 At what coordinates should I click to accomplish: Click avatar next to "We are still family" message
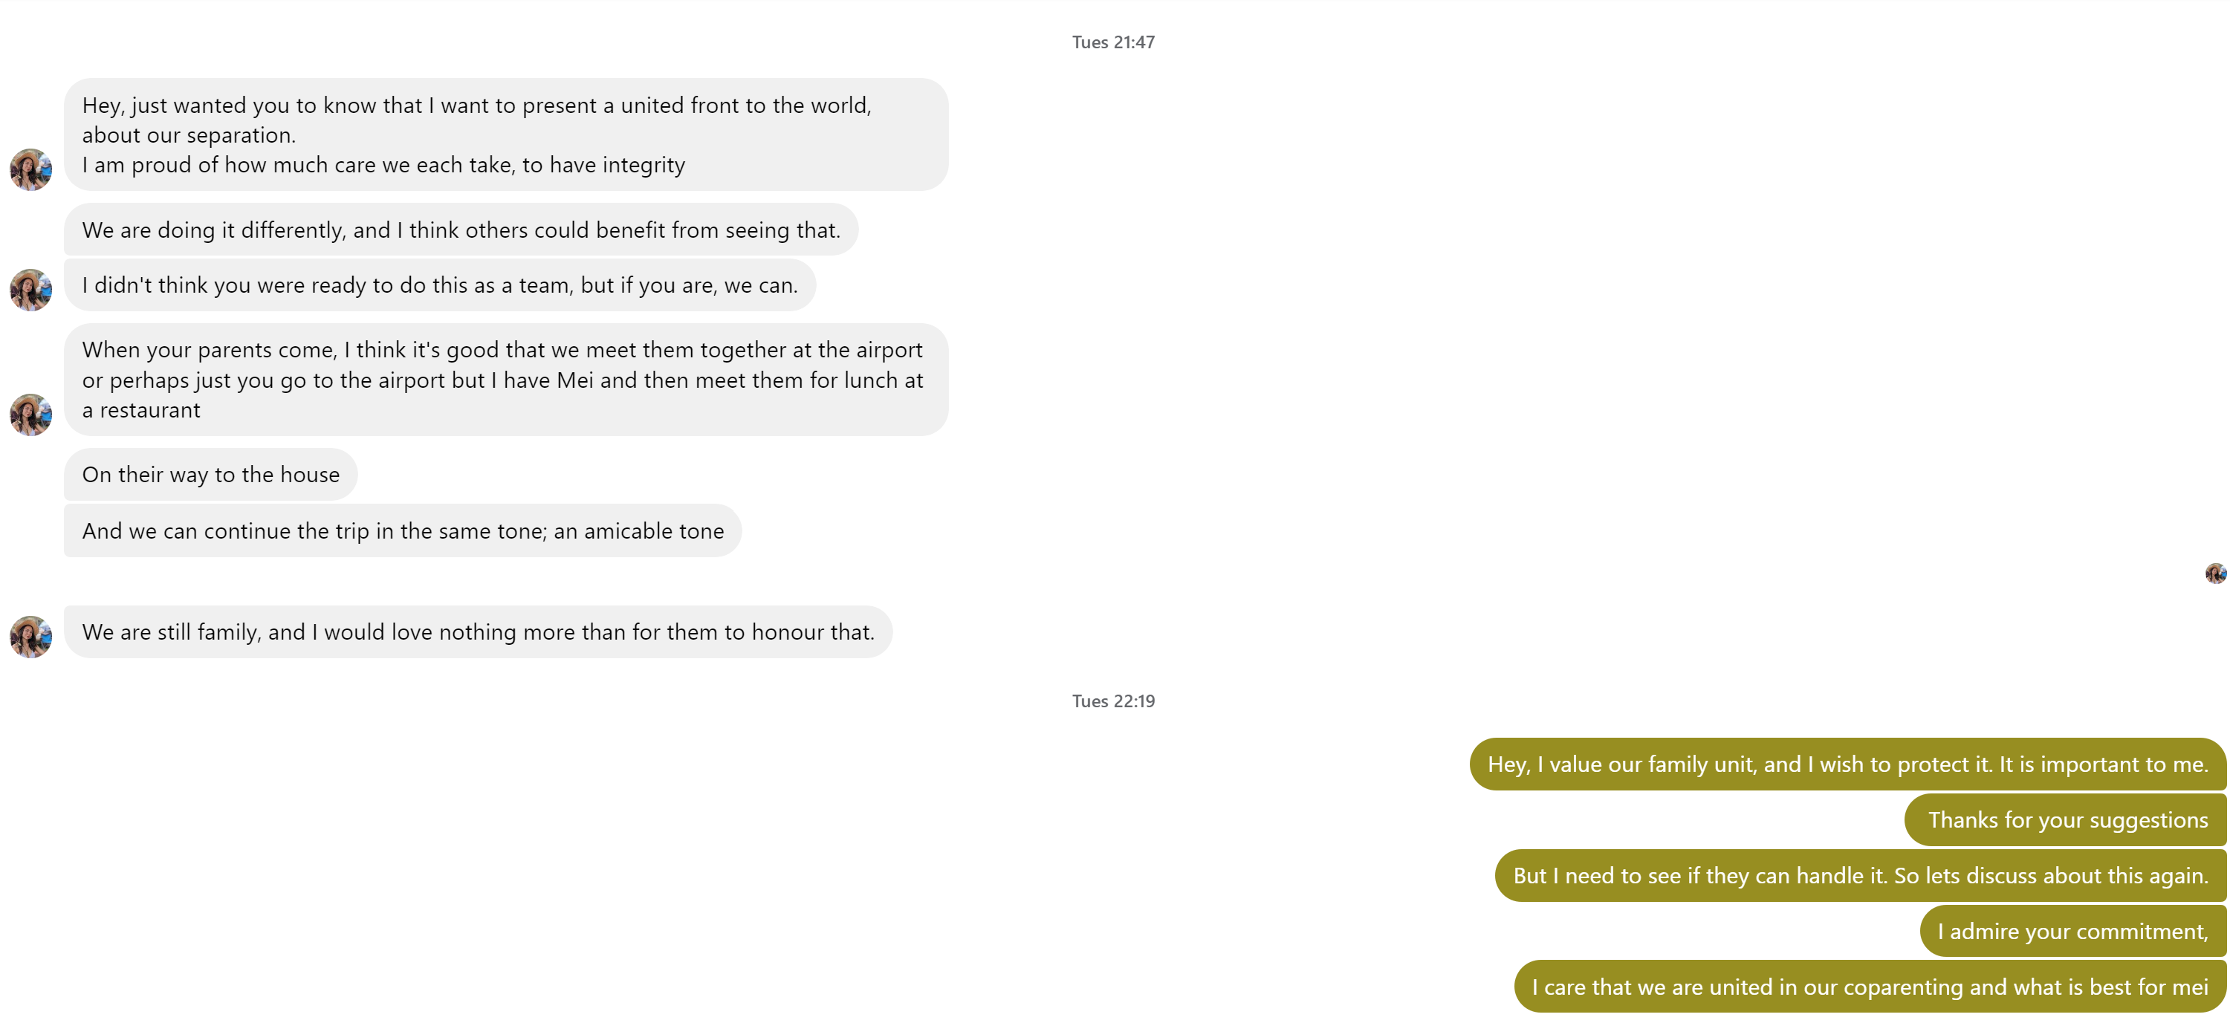(30, 637)
